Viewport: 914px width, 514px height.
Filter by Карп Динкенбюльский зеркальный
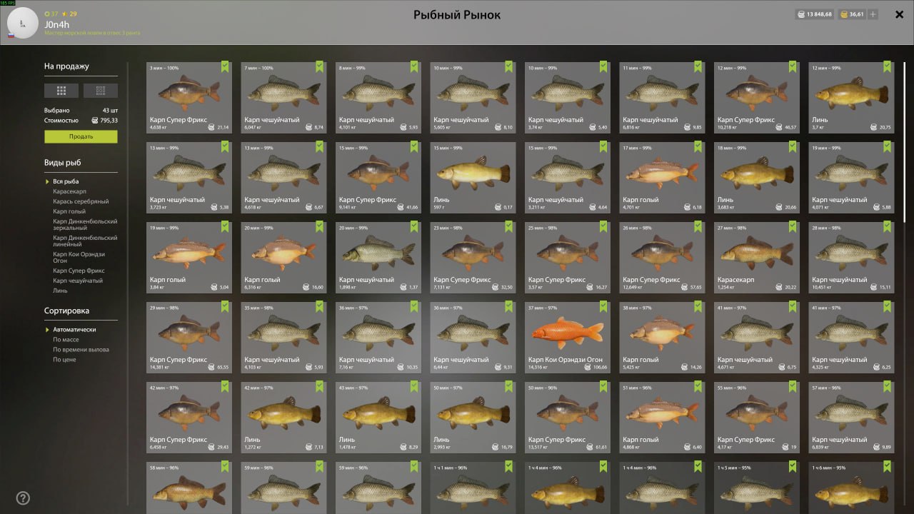85,224
